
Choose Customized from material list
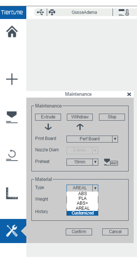(x=83, y=213)
